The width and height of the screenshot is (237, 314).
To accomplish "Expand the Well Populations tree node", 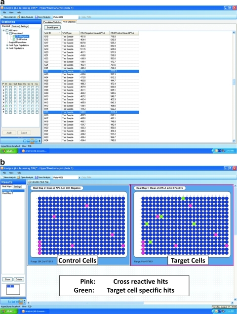I will point(7,48).
